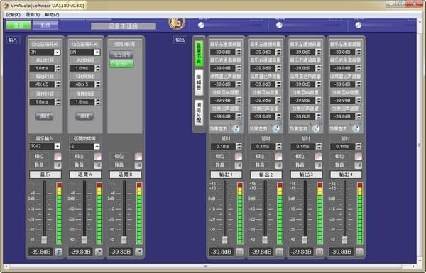Open the 语言(Y) menu
Viewport: 426px width, 273px height.
pyautogui.click(x=33, y=15)
